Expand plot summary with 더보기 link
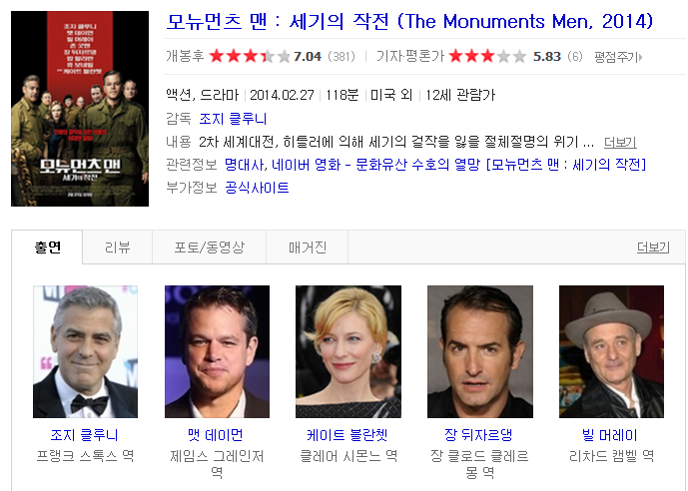The height and width of the screenshot is (491, 688). 620,142
